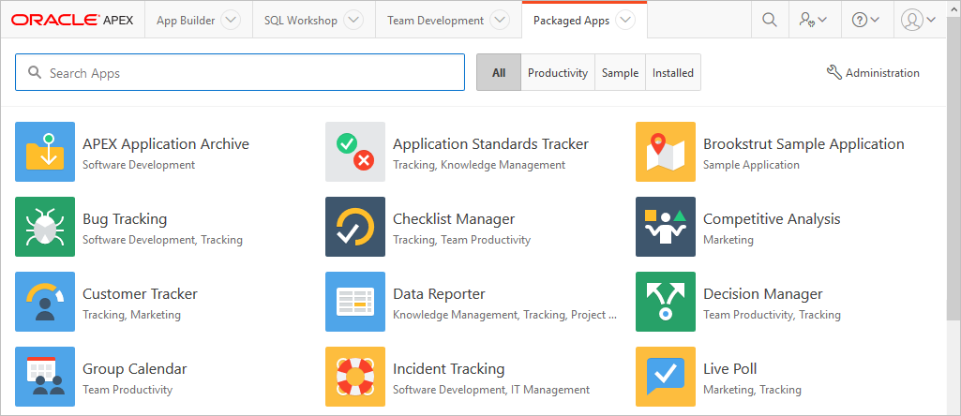Click the Incident Tracking title
This screenshot has width=961, height=416.
[x=449, y=369]
